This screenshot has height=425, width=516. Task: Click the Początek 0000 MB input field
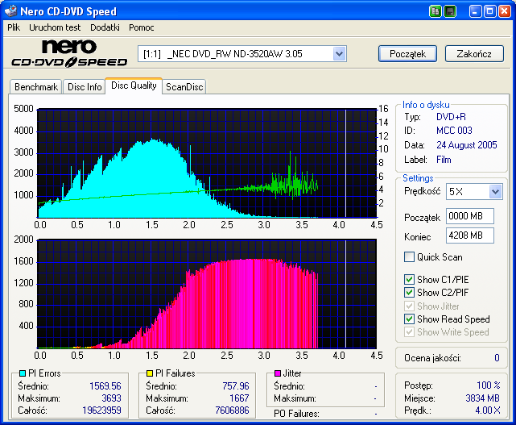pos(470,216)
